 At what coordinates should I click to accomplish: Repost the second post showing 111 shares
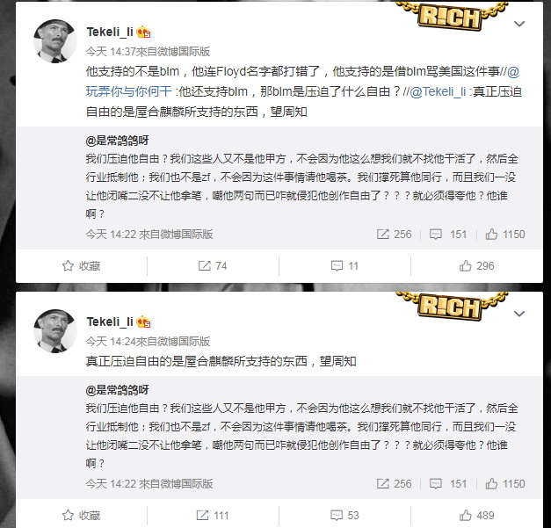click(213, 516)
